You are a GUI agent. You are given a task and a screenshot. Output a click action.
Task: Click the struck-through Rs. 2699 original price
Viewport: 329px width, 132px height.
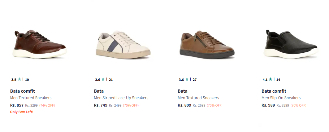(x=199, y=105)
